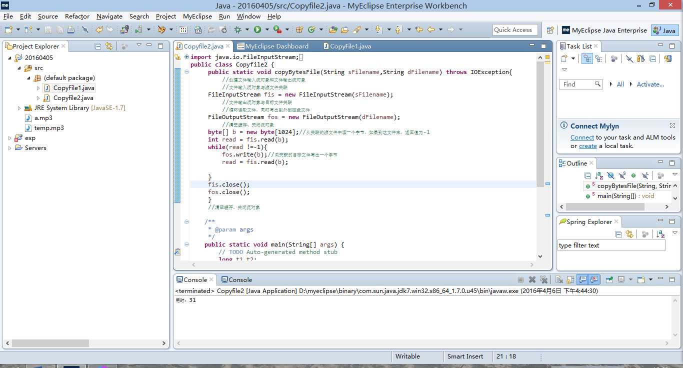Click the Back navigation arrow in toolbar

point(431,30)
